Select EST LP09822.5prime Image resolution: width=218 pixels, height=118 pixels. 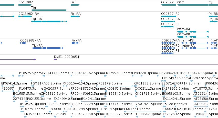(x=58, y=104)
